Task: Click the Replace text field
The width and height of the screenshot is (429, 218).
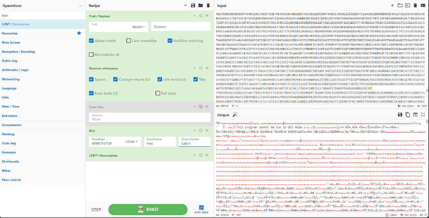Action: (181, 27)
